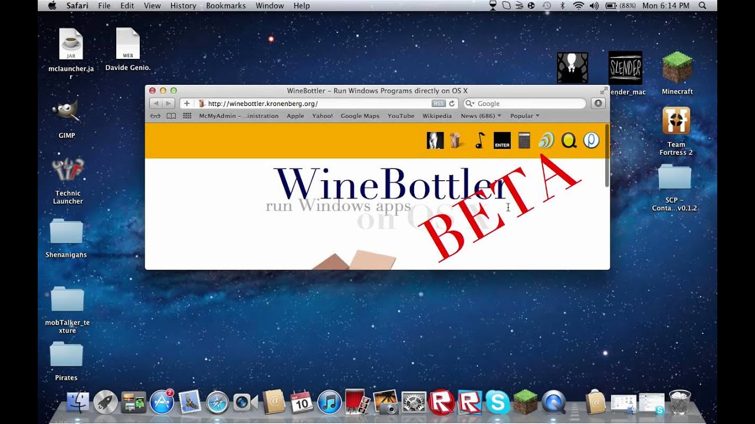Screen dimensions: 755x424
Task: Click the green swirl icon on the banner
Action: pos(546,140)
